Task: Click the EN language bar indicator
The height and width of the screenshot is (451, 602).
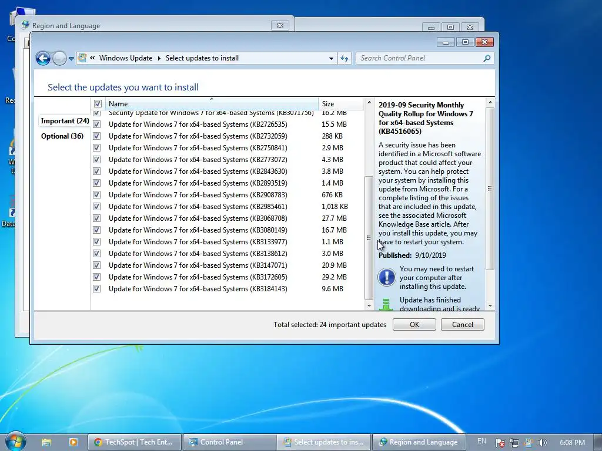Action: [x=481, y=442]
